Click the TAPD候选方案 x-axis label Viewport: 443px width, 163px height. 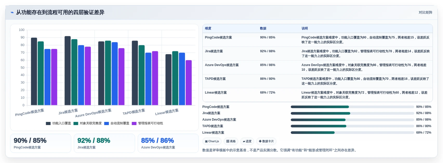point(134,112)
